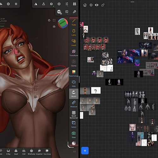Click the '2.2' version text
The height and width of the screenshot is (158, 158).
(x=75, y=152)
